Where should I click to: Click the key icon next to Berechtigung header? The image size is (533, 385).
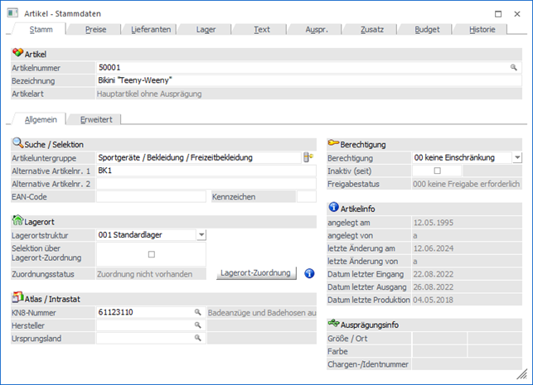tap(334, 143)
